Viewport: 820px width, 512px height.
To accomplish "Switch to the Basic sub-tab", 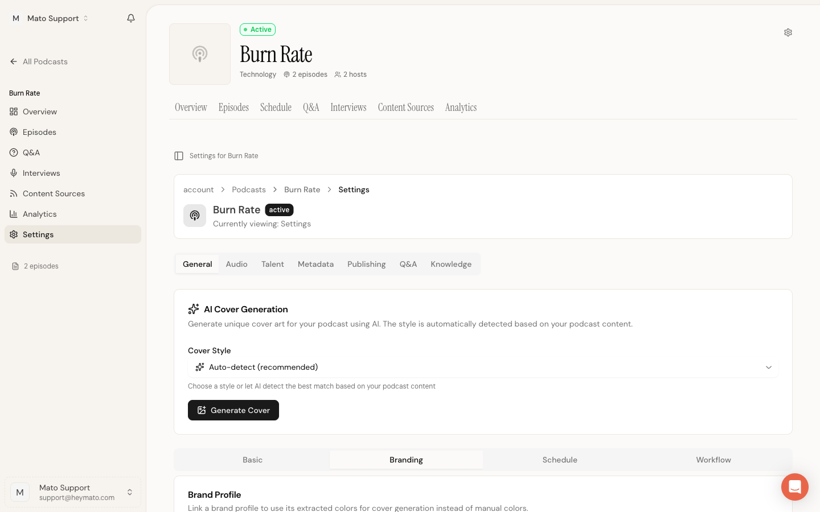I will click(253, 460).
